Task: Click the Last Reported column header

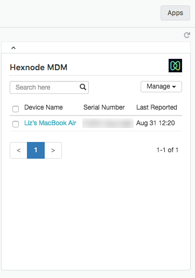Action: pos(157,107)
